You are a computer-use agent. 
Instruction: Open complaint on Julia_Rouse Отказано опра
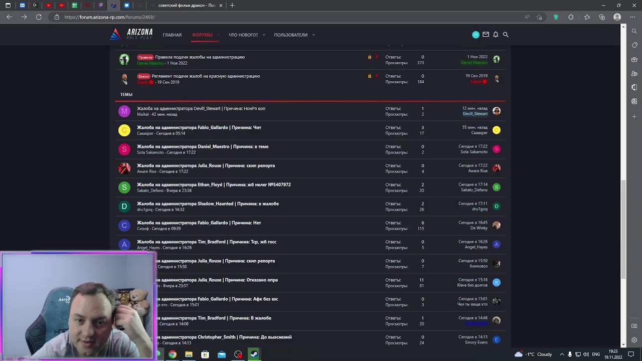[217, 280]
